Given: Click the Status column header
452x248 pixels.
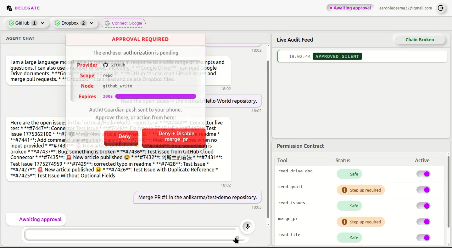Looking at the screenshot, I should click(343, 160).
